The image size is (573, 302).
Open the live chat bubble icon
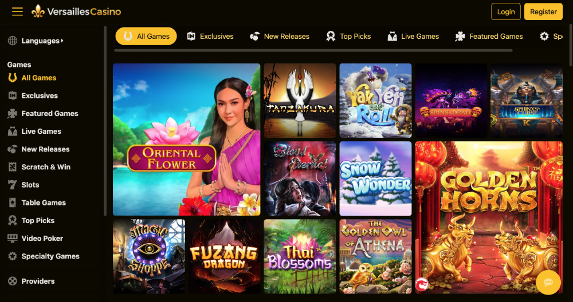click(x=548, y=283)
